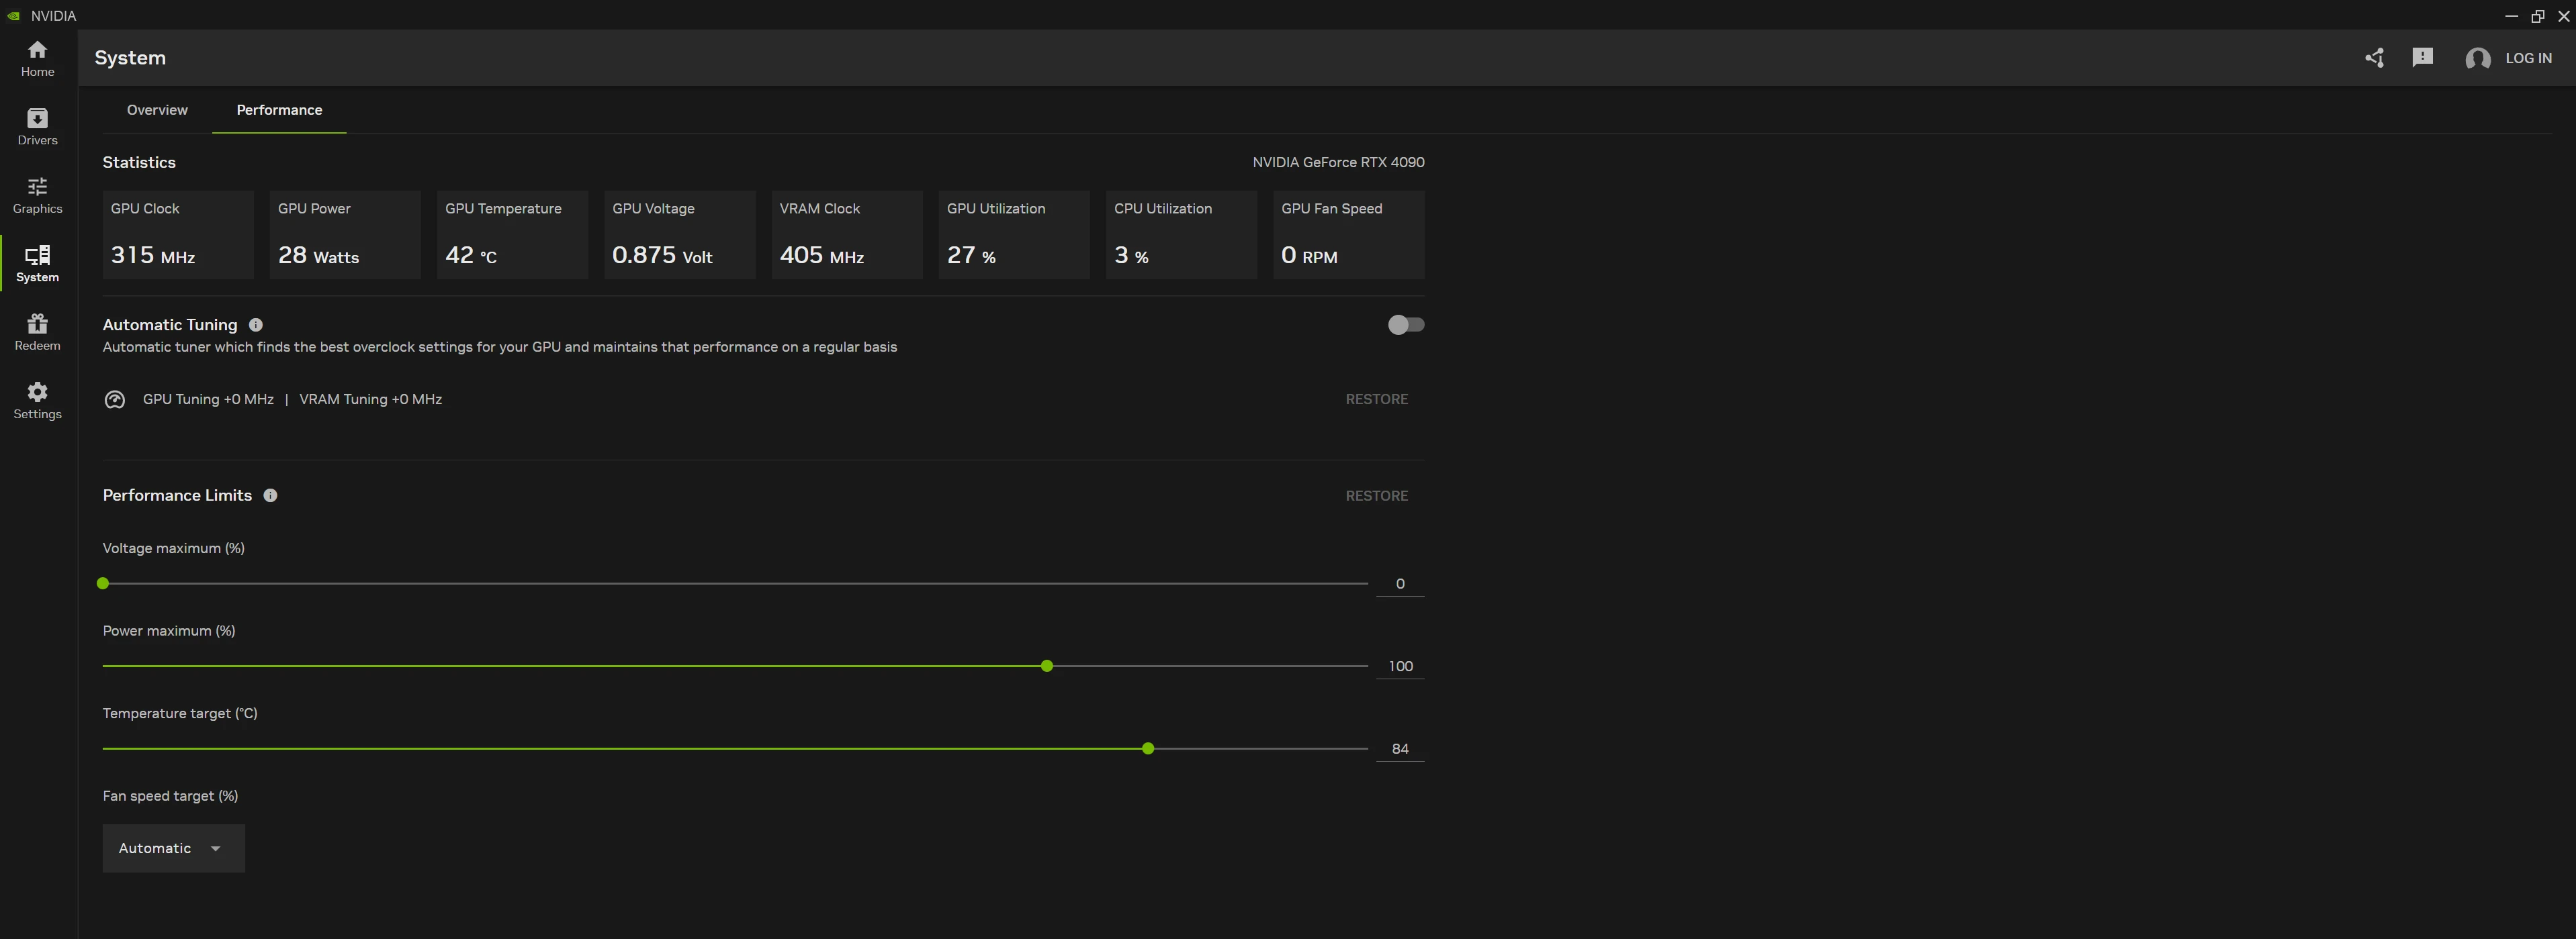2576x939 pixels.
Task: Expand the Fan speed target Automatic dropdown
Action: coord(173,848)
